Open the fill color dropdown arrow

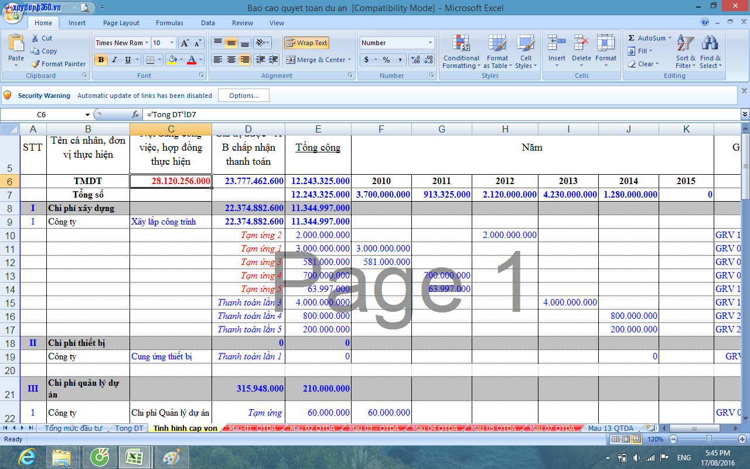tap(182, 60)
